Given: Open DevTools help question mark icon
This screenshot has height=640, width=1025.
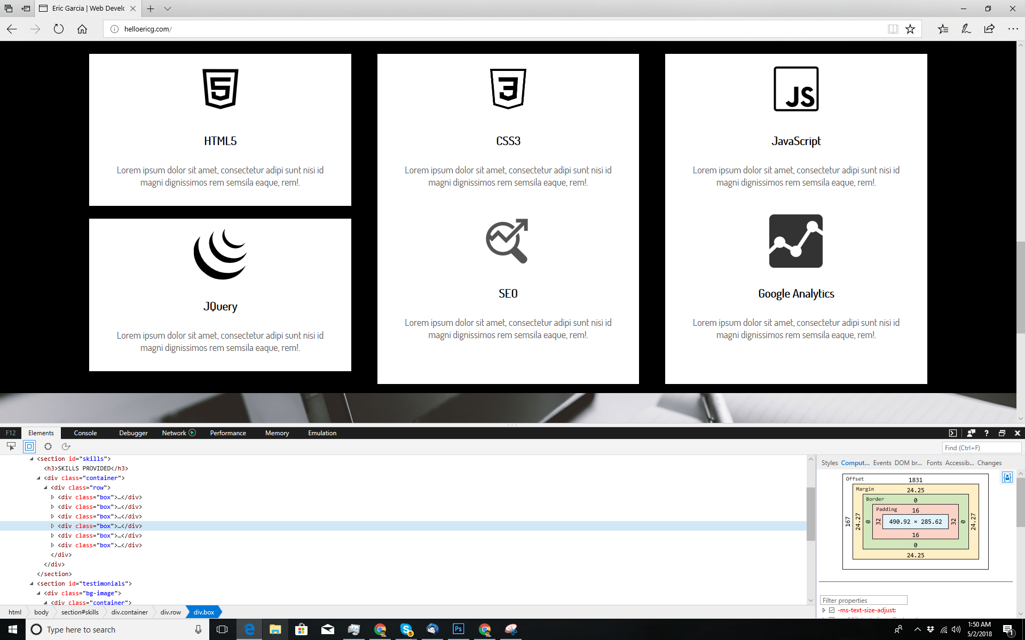Looking at the screenshot, I should point(987,433).
